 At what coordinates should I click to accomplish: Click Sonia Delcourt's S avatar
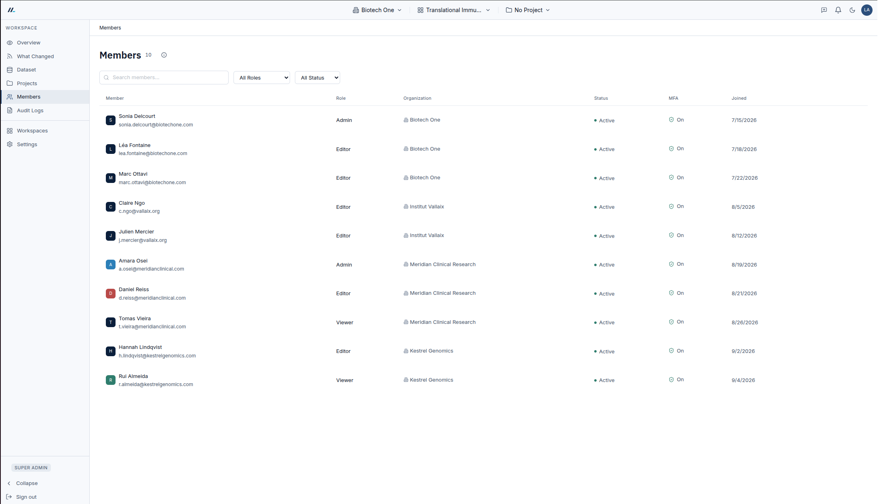tap(111, 120)
